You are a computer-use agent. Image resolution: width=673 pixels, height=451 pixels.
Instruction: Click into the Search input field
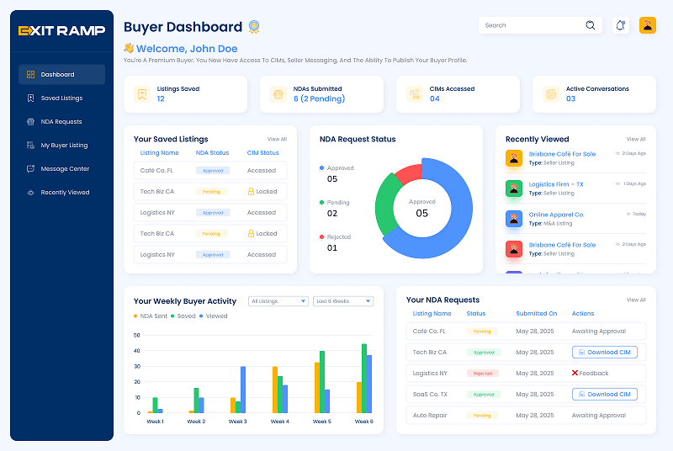(530, 25)
